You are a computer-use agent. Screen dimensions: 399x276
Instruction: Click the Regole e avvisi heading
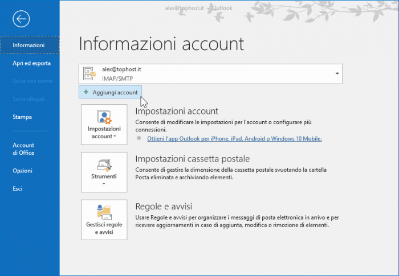click(x=164, y=207)
